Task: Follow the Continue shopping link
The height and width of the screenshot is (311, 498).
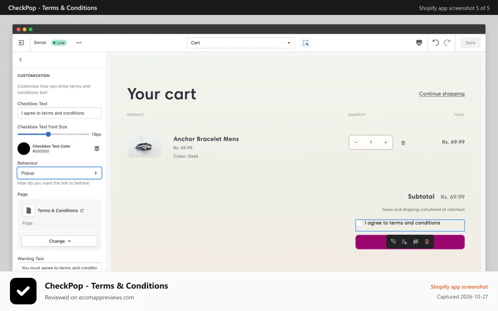Action: pos(442,94)
